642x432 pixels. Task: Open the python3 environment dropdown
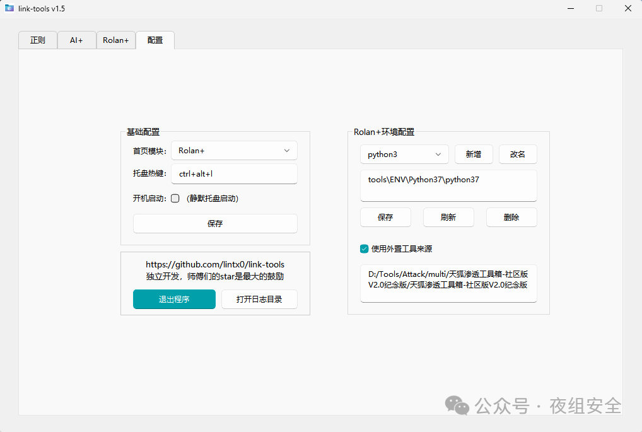tap(404, 154)
